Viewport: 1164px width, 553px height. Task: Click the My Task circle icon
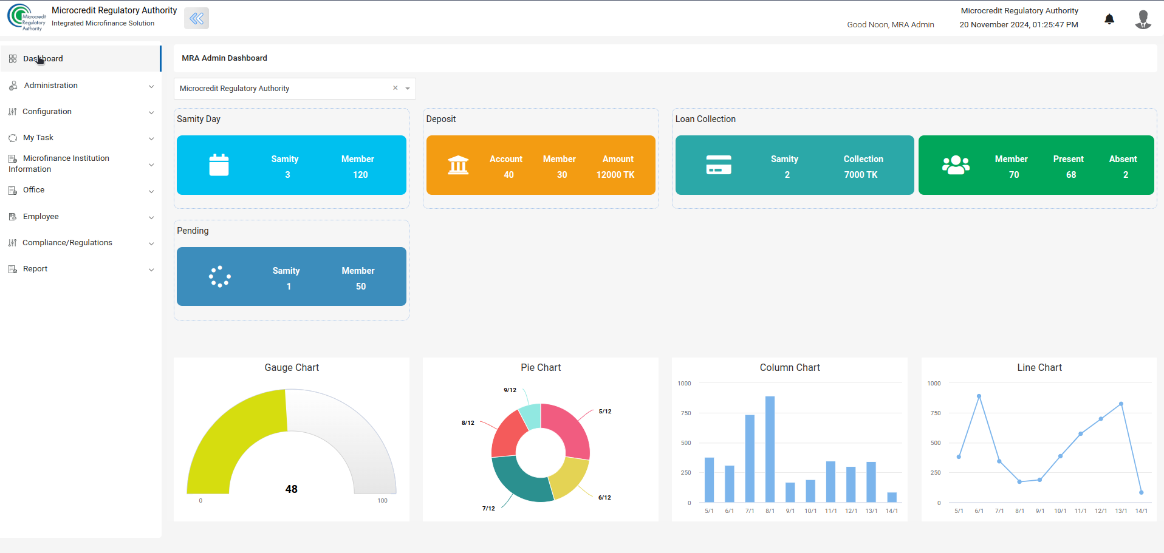pos(13,138)
